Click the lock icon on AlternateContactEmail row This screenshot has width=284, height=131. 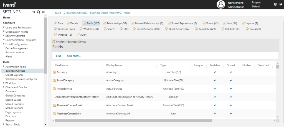pos(54,105)
